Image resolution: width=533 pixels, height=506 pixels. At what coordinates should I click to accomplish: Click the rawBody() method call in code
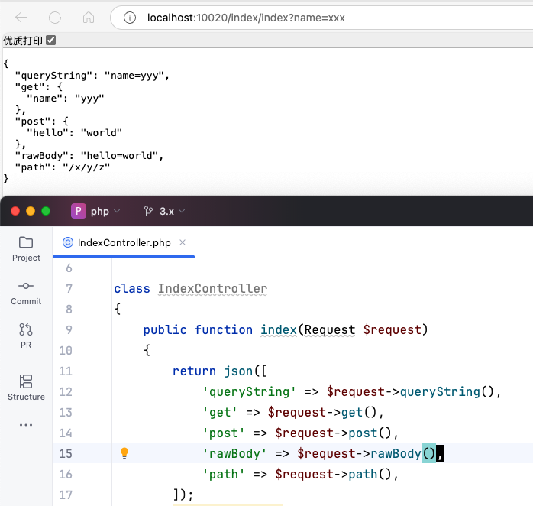pos(403,453)
